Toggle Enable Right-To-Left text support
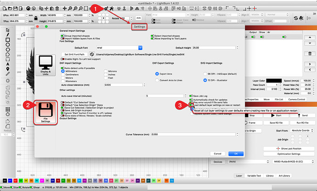Image resolution: width=317 pixels, height=191 pixels. 62,59
